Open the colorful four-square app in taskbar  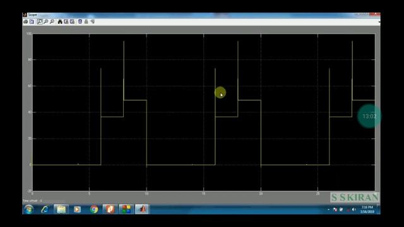coord(126,209)
